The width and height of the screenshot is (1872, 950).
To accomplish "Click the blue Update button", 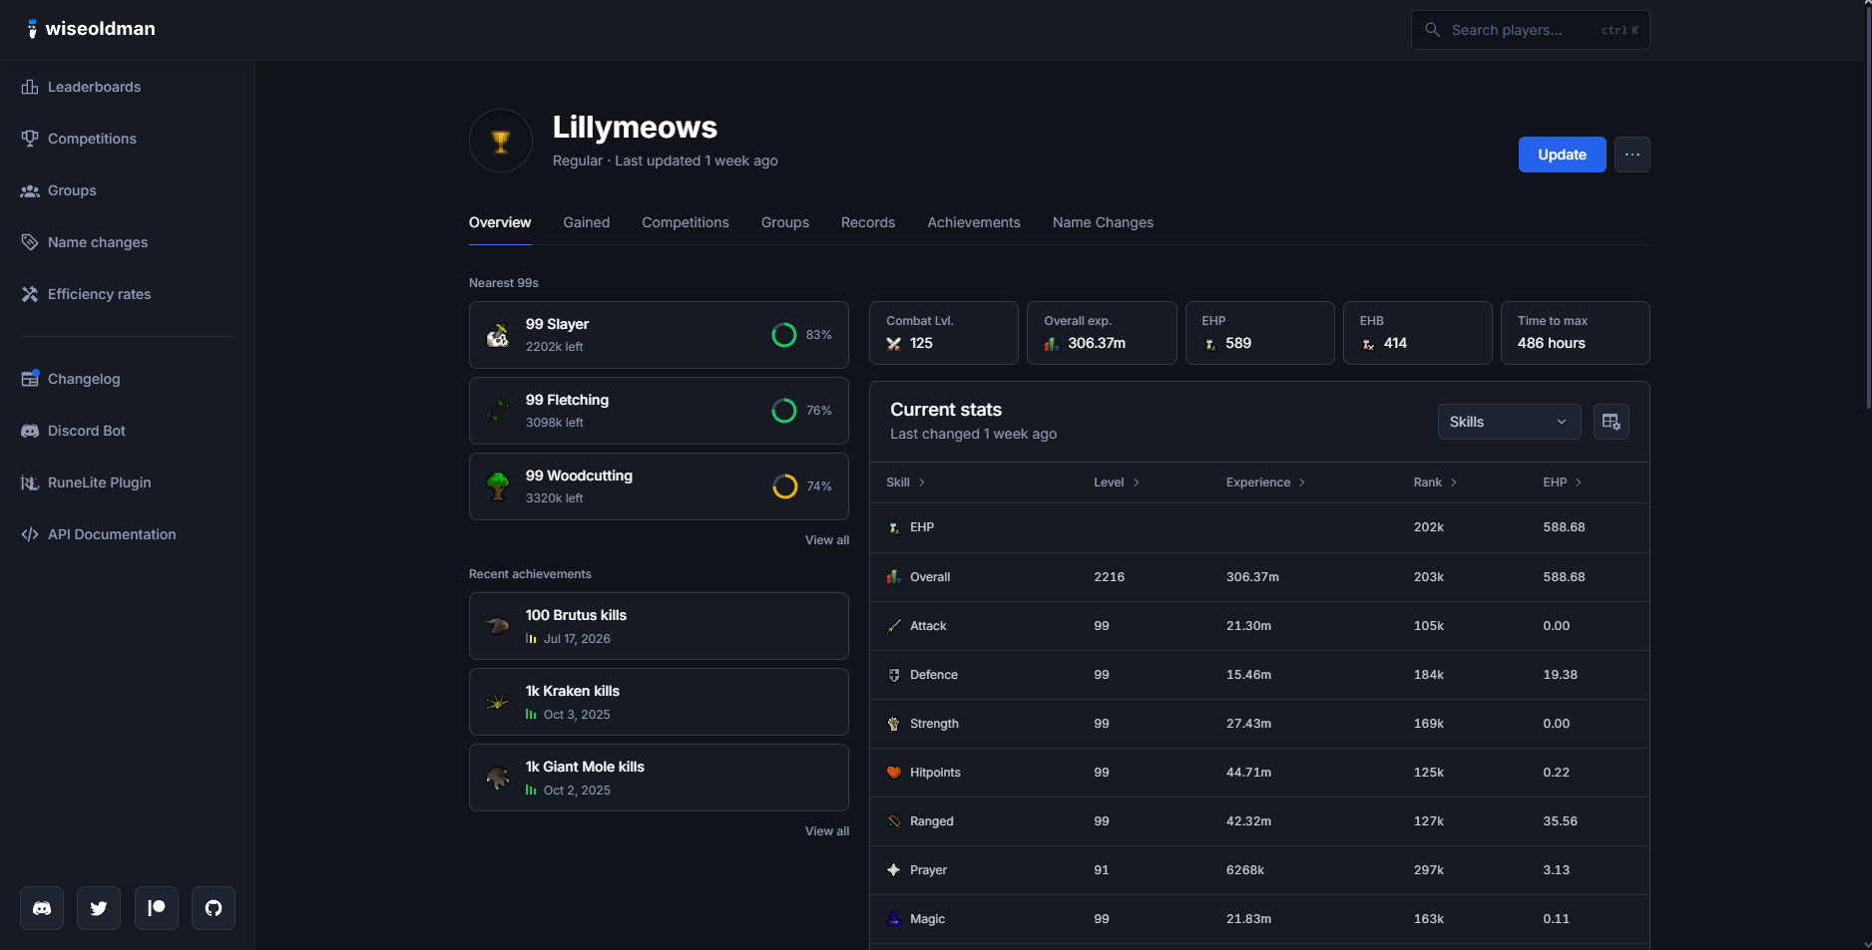I will (x=1563, y=155).
